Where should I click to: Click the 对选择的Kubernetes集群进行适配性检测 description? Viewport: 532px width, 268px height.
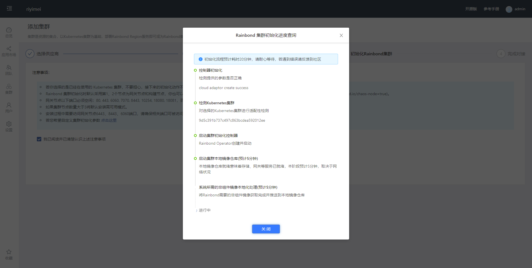234,111
